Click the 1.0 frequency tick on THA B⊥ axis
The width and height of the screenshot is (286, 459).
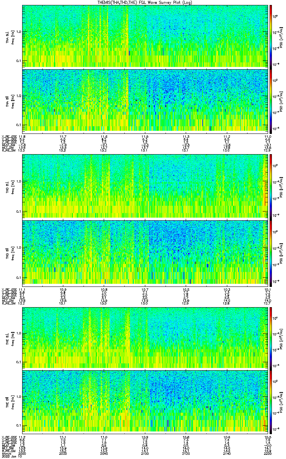point(18,32)
